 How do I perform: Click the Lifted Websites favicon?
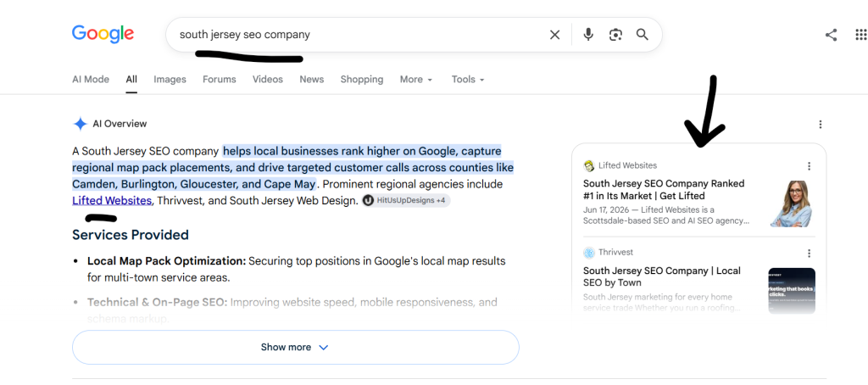(x=588, y=165)
